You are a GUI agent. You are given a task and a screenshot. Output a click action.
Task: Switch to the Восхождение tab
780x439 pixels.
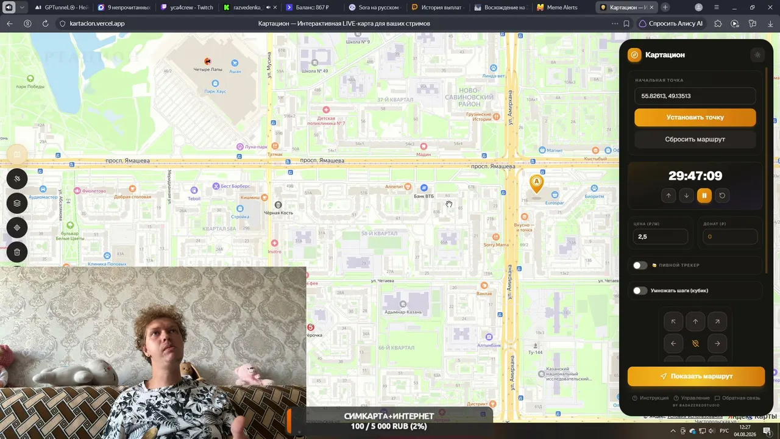tap(500, 7)
